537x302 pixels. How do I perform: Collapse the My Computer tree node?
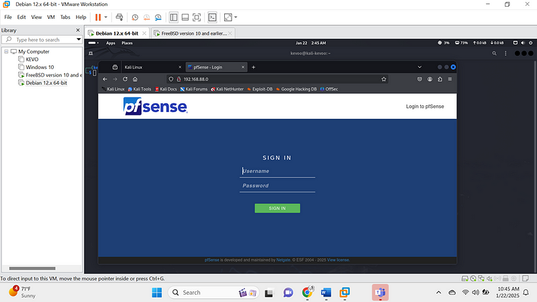[x=6, y=52]
